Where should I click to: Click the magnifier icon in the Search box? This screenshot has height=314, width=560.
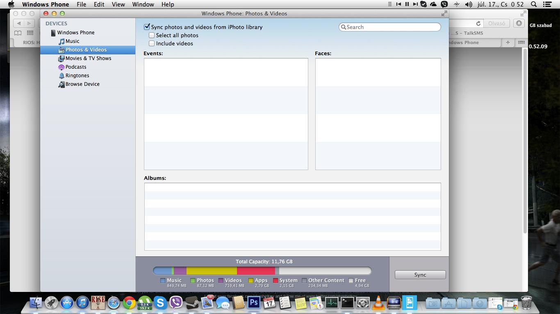click(344, 27)
